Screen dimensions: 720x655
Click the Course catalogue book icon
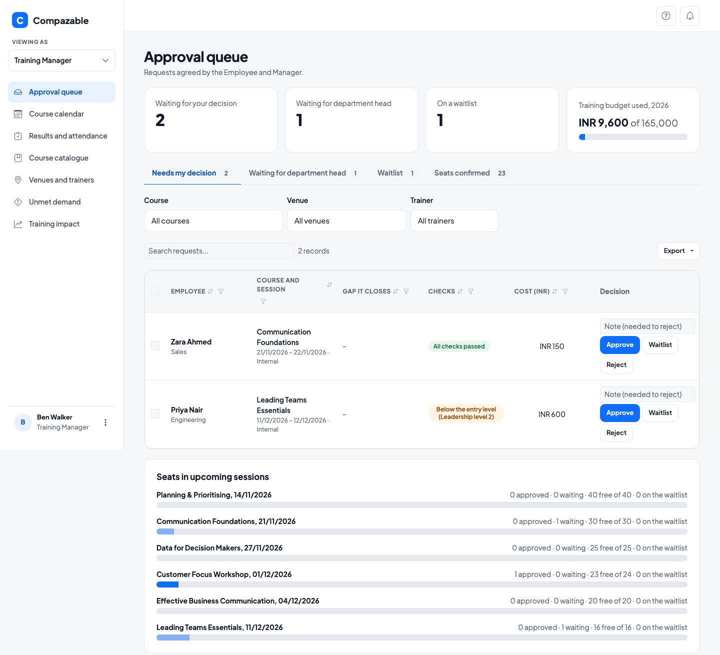(x=18, y=158)
